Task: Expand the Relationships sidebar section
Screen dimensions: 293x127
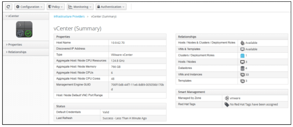Action: [26, 52]
